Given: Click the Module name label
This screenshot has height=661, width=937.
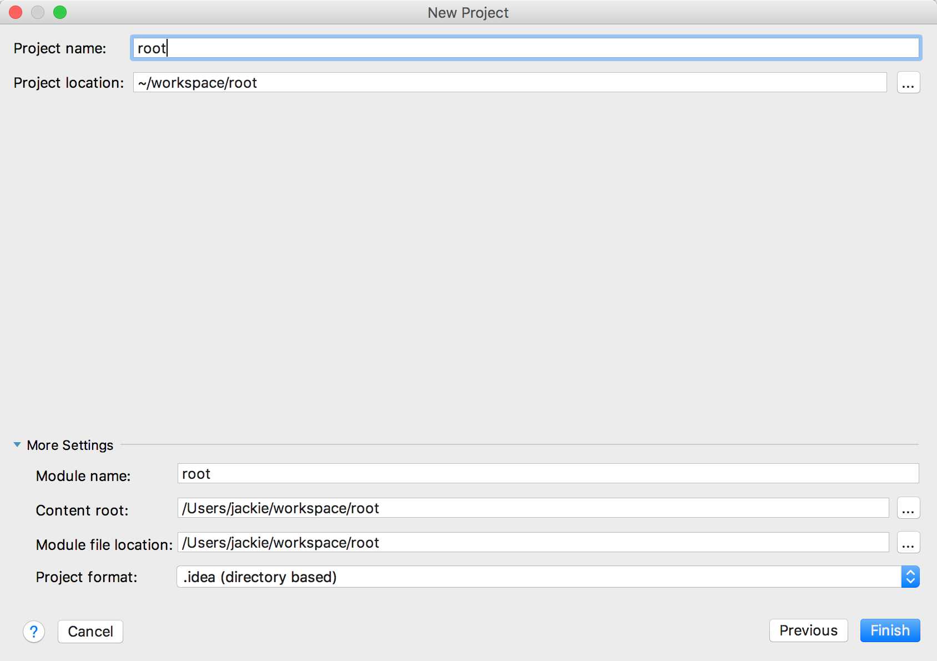Looking at the screenshot, I should (x=83, y=476).
